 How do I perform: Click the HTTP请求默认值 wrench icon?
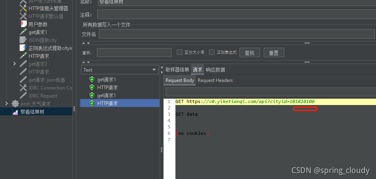click(23, 16)
